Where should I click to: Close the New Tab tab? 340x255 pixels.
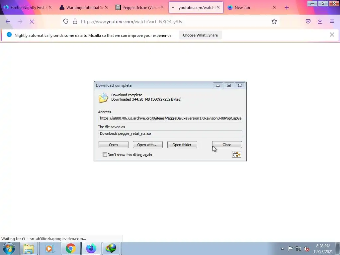tap(274, 7)
